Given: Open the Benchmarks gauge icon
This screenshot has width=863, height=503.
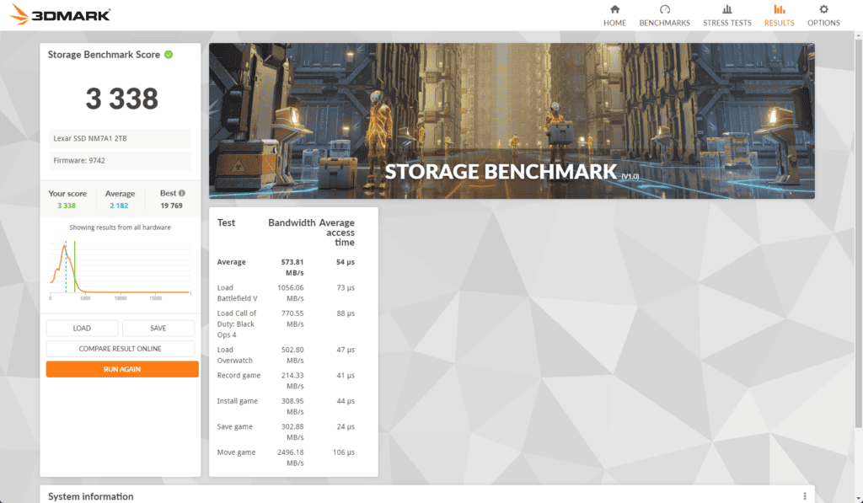Looking at the screenshot, I should tap(664, 9).
